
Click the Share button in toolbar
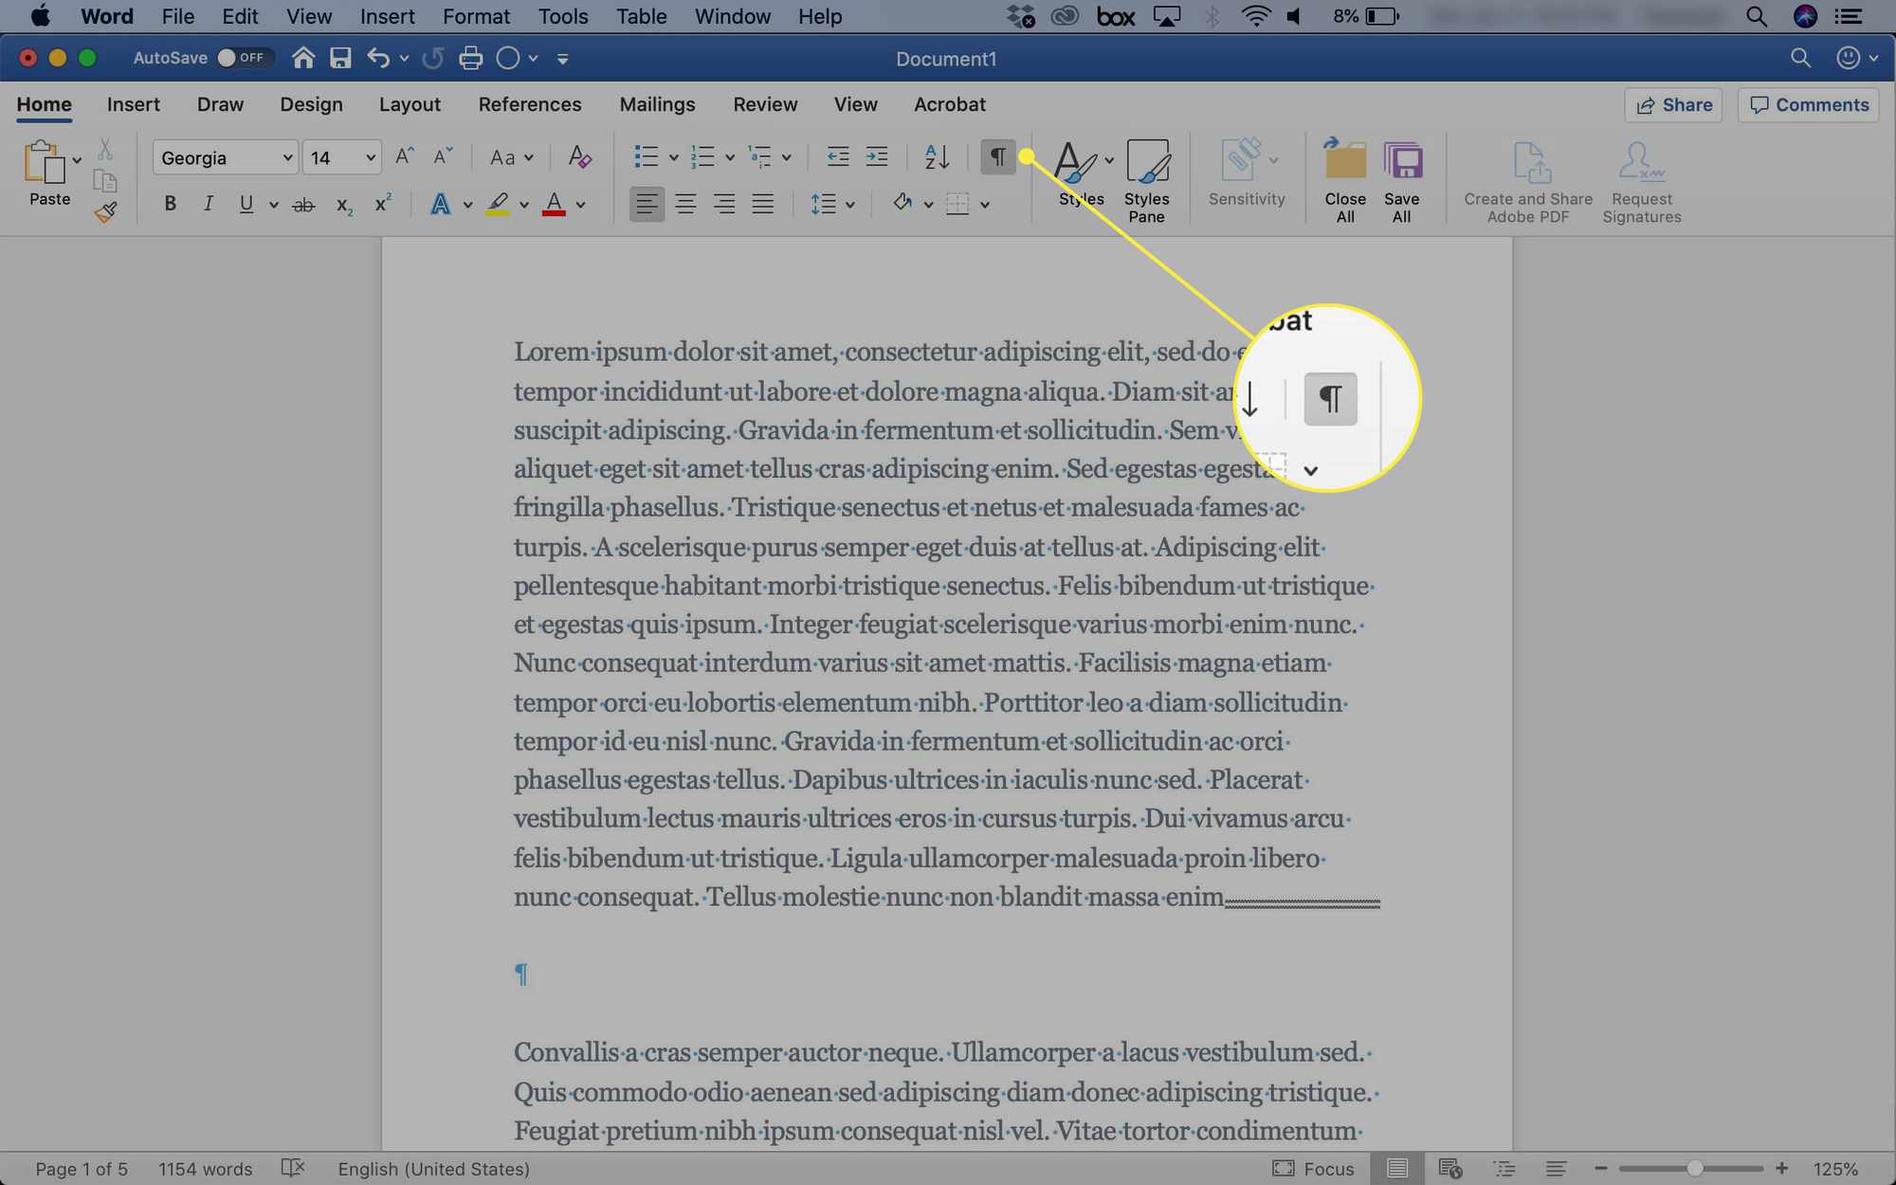click(x=1675, y=103)
